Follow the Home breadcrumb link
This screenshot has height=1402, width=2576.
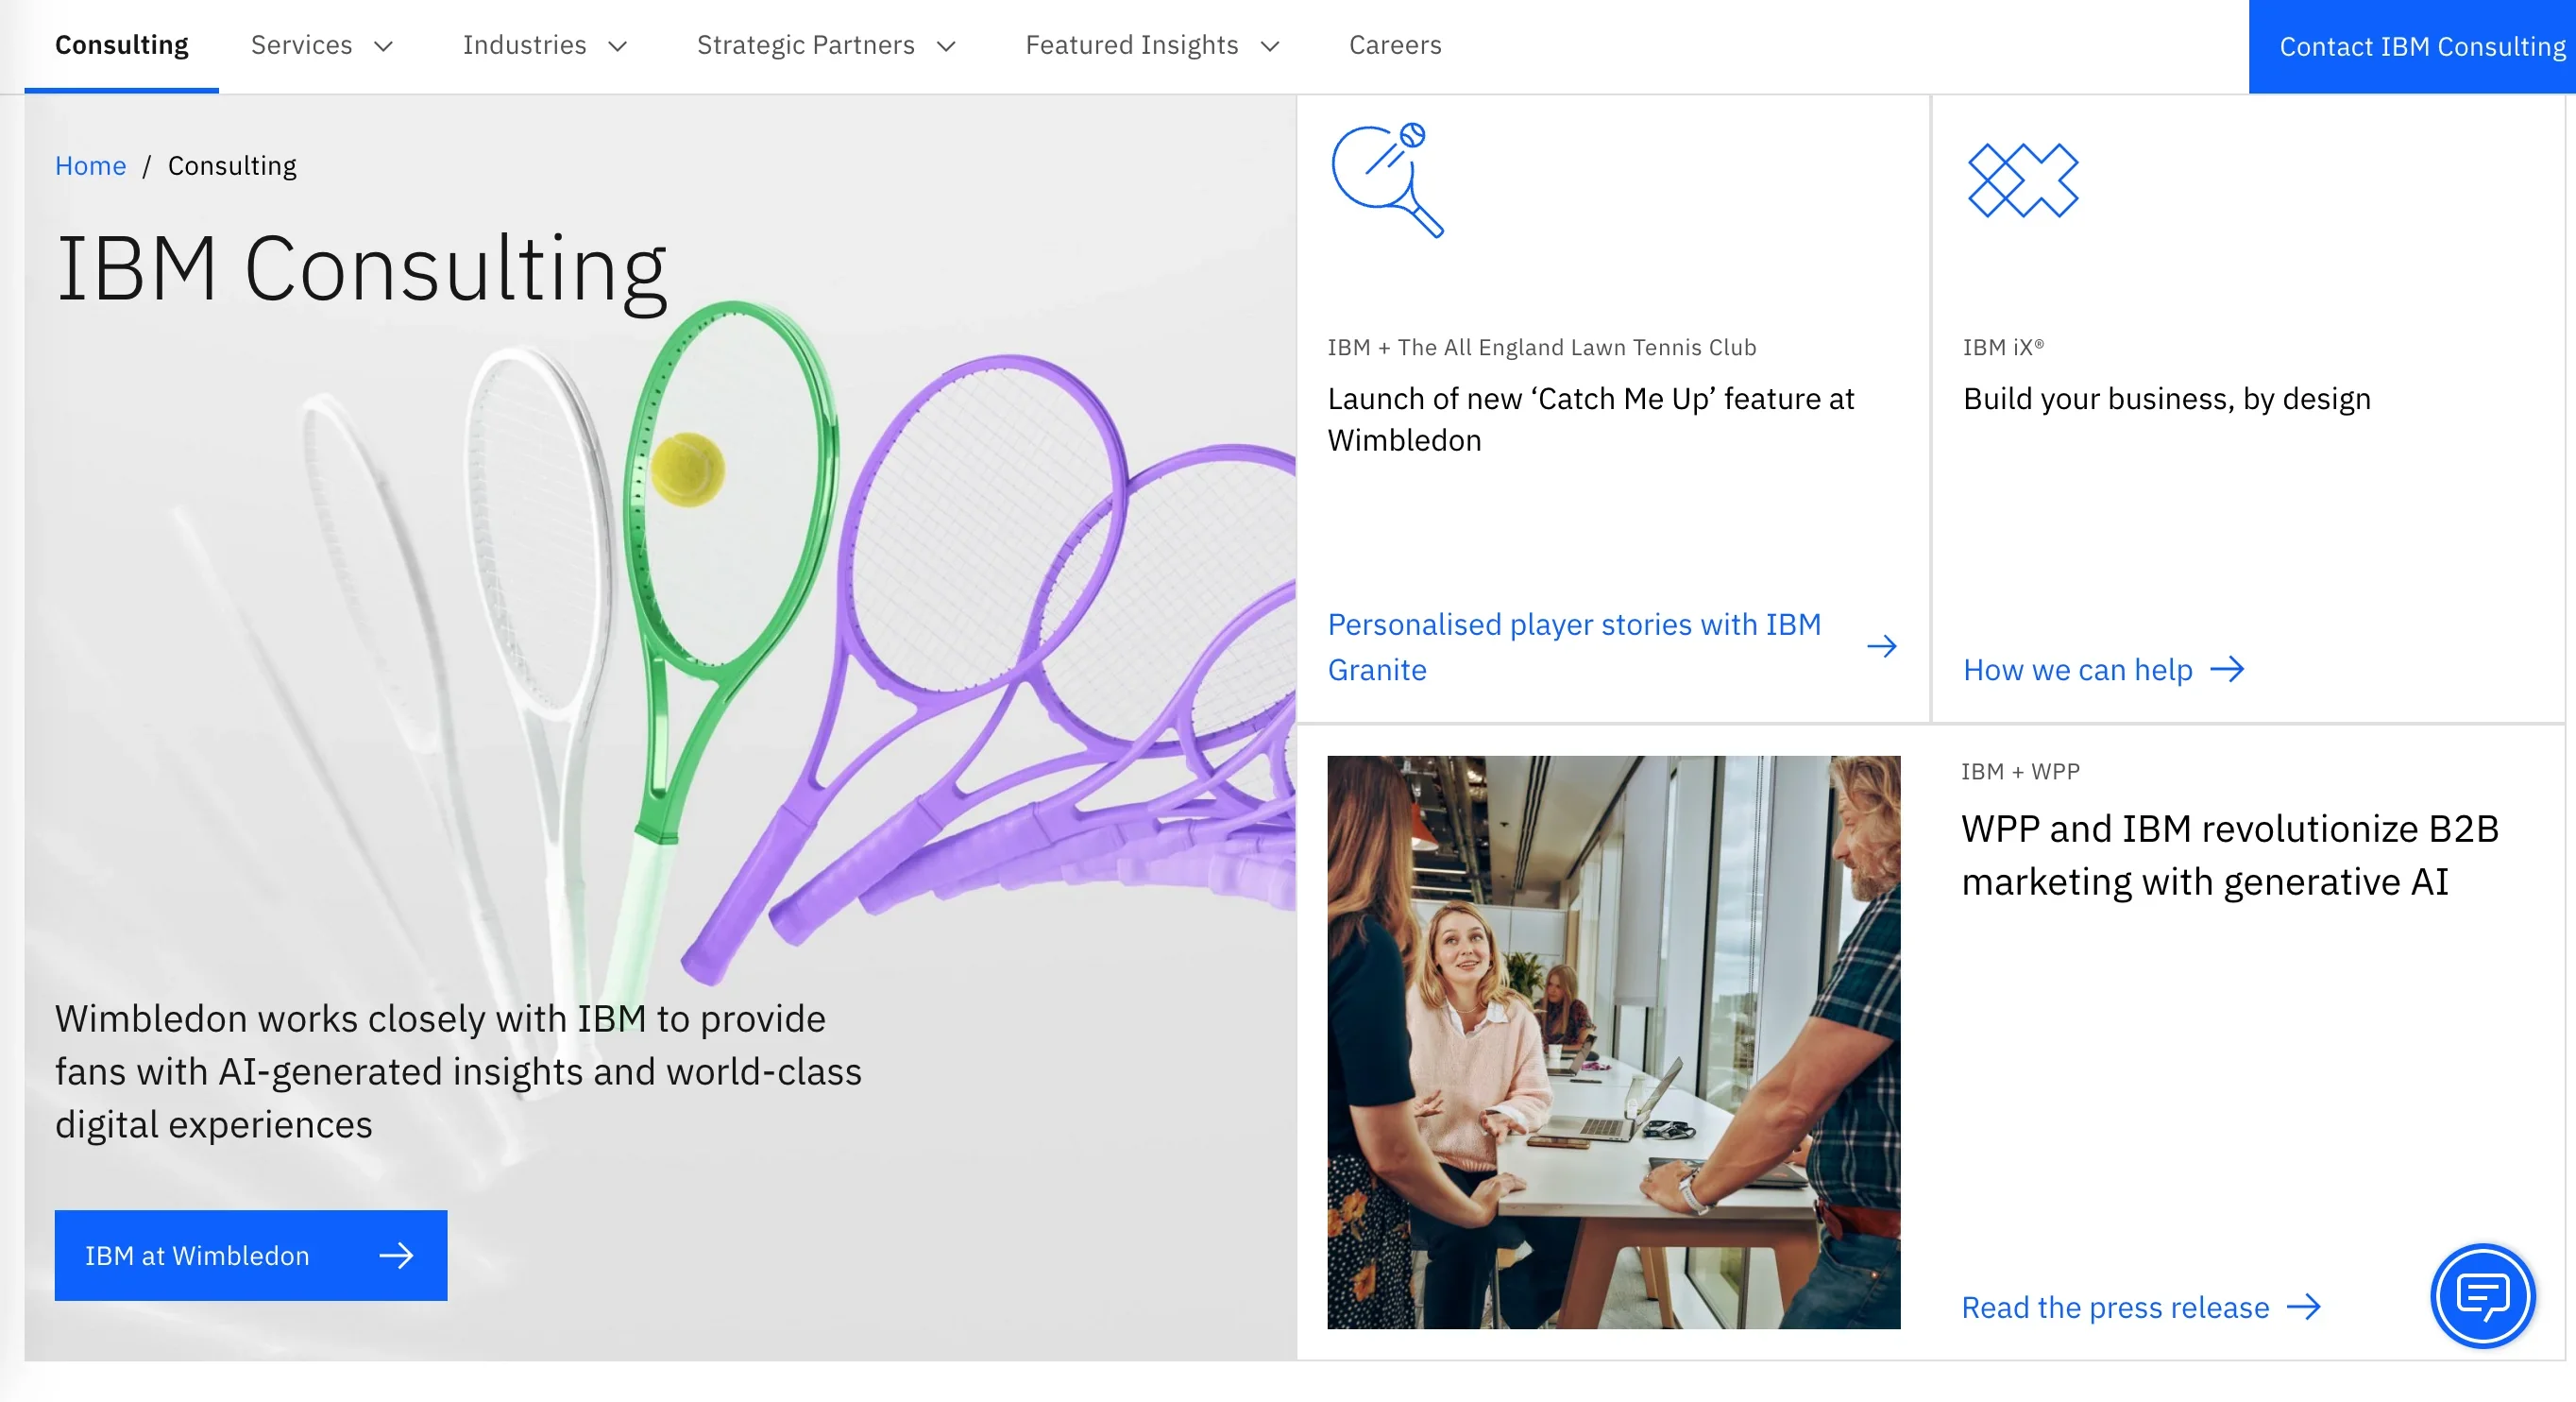point(90,166)
